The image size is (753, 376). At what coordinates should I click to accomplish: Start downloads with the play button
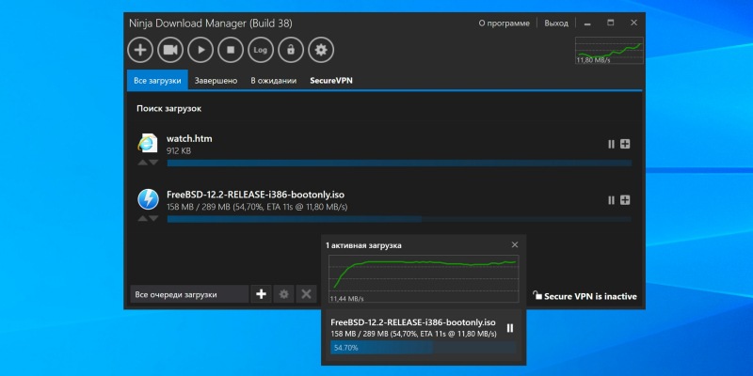pyautogui.click(x=200, y=50)
